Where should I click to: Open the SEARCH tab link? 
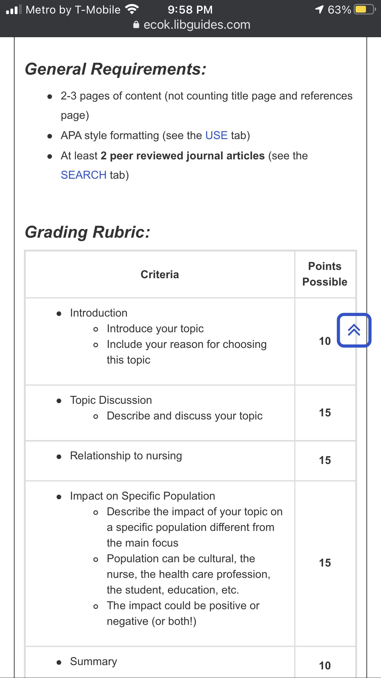[x=83, y=175]
